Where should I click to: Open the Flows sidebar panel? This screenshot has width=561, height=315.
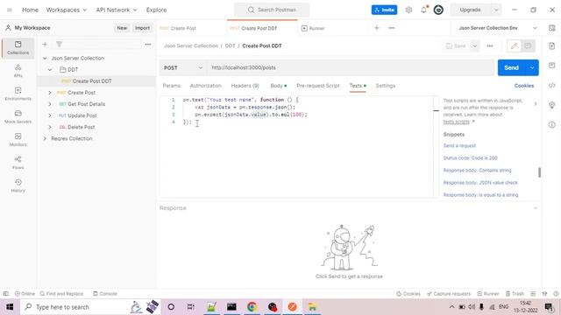point(18,163)
